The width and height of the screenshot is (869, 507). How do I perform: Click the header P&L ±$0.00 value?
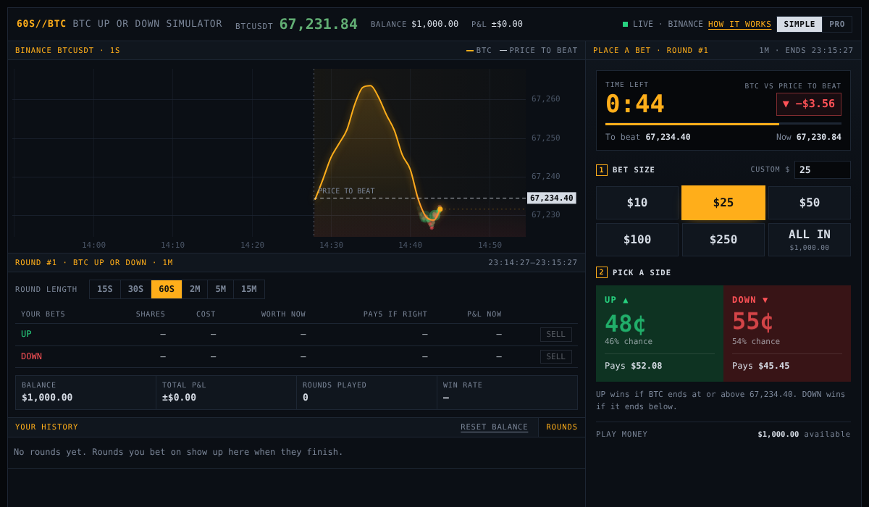click(x=507, y=24)
